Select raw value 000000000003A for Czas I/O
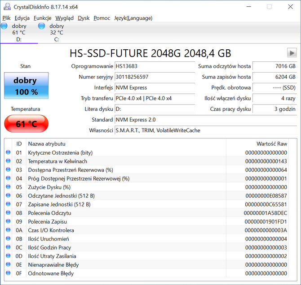 [x=266, y=230]
